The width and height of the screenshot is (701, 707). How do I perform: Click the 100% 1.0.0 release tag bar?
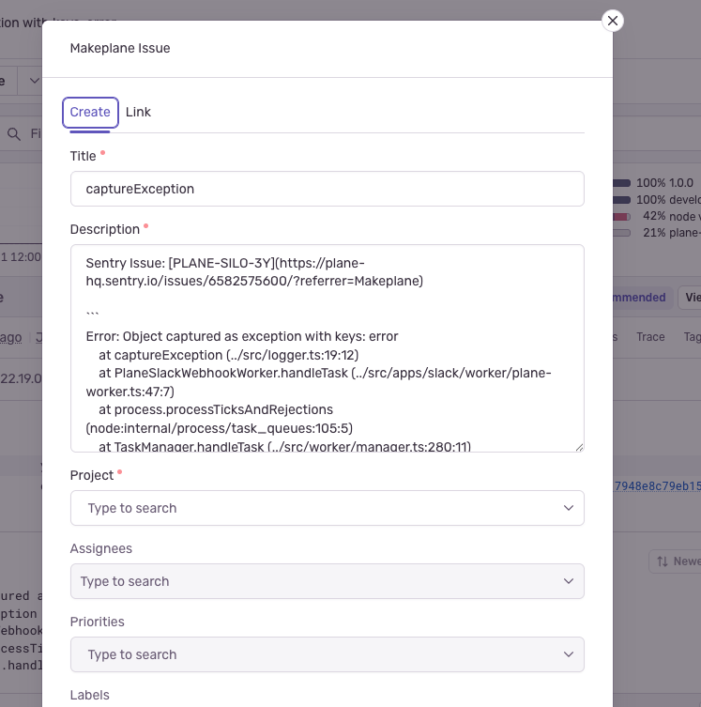[622, 183]
